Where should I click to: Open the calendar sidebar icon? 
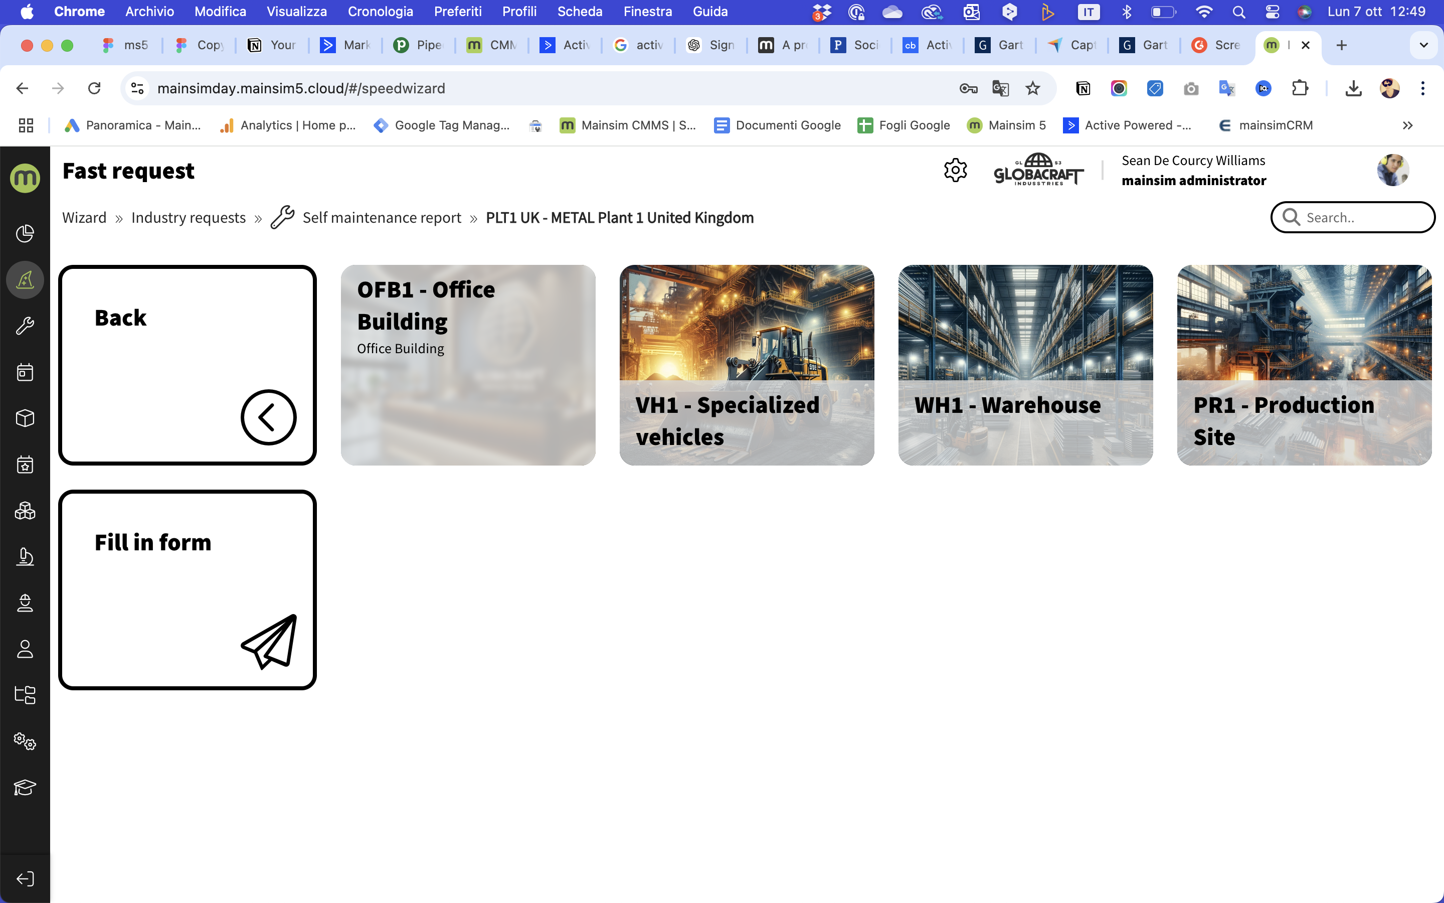tap(25, 373)
